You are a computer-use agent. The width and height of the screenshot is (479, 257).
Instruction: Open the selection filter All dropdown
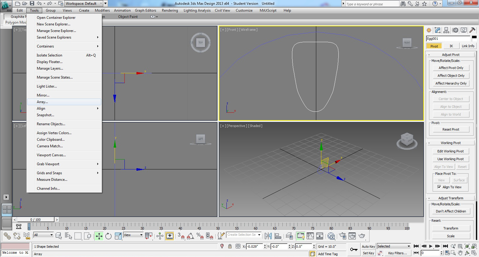point(43,235)
